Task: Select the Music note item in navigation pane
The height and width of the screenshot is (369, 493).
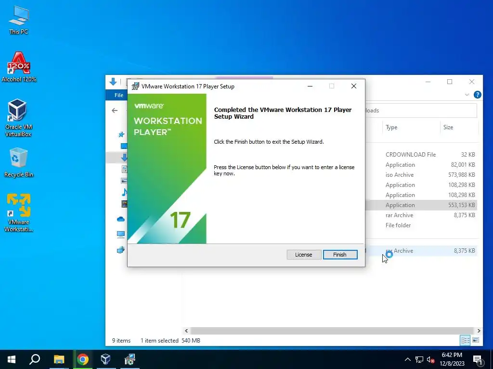Action: 125,192
